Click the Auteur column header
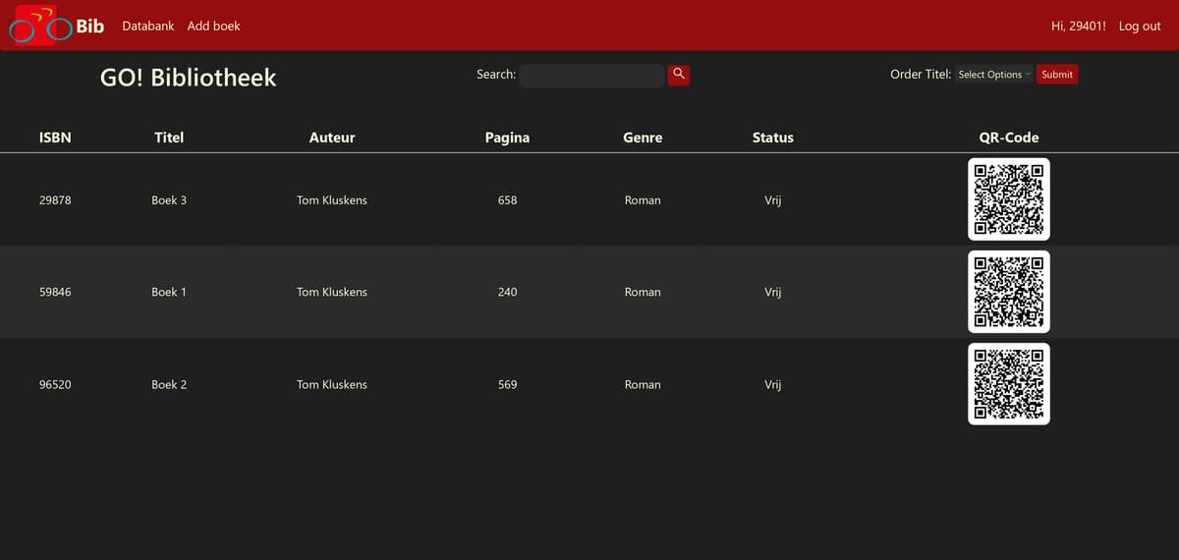 click(332, 138)
